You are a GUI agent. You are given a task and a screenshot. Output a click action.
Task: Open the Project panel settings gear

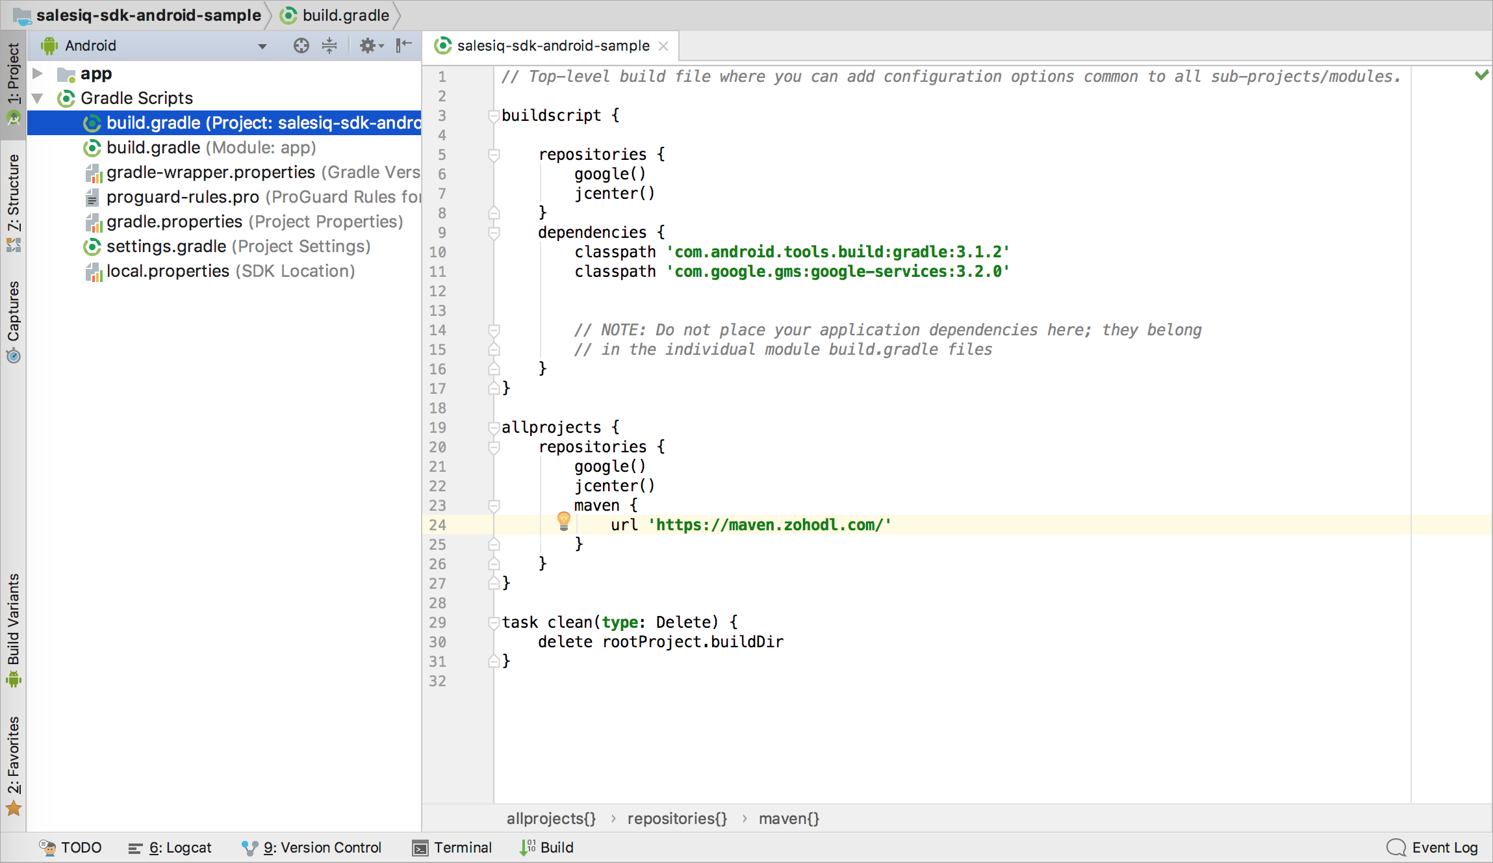[368, 45]
